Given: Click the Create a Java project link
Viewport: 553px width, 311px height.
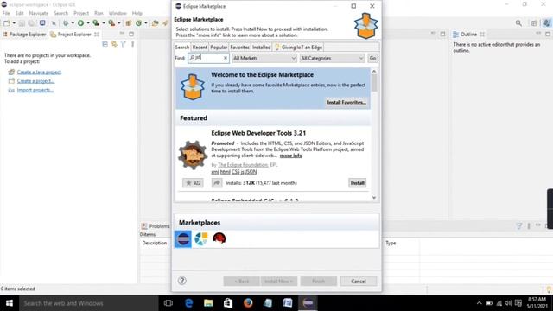Looking at the screenshot, I should [x=39, y=72].
